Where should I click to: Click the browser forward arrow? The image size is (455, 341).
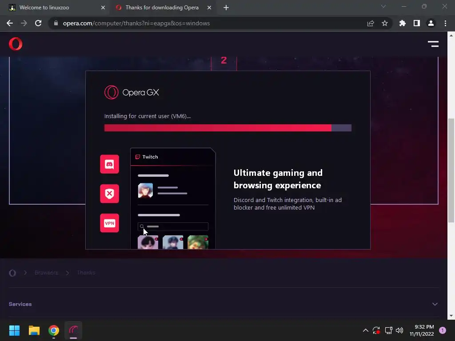[x=24, y=23]
